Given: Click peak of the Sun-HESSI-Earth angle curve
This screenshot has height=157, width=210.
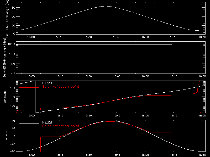Looking at the screenshot, I should (106, 6).
